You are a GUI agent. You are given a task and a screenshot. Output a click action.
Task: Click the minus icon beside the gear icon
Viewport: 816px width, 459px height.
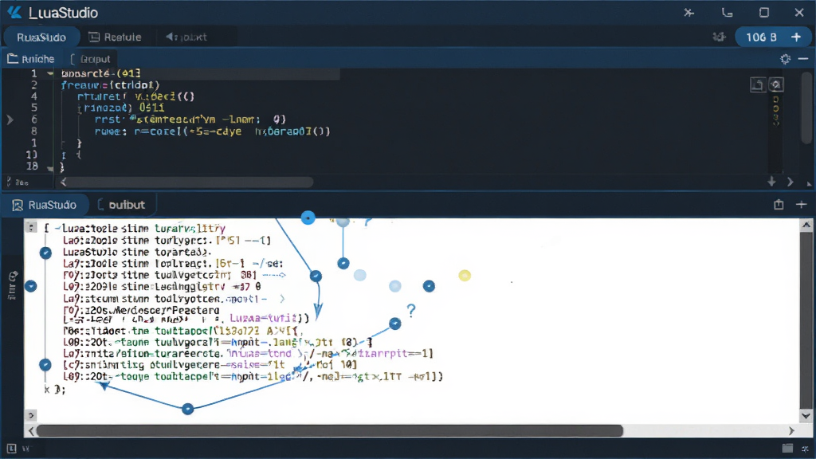803,59
